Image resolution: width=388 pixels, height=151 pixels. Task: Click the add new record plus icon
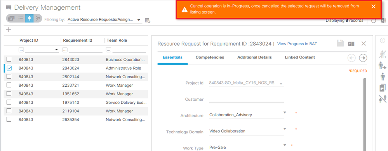pos(9,30)
